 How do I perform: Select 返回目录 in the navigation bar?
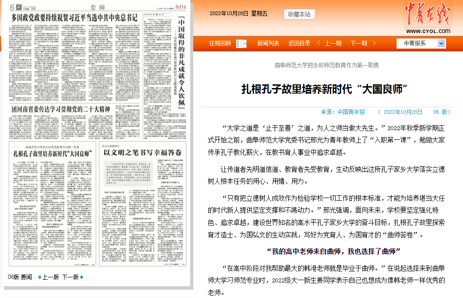click(299, 44)
